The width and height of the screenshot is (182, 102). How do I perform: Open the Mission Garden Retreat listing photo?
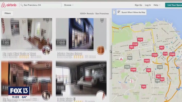(x=81, y=34)
